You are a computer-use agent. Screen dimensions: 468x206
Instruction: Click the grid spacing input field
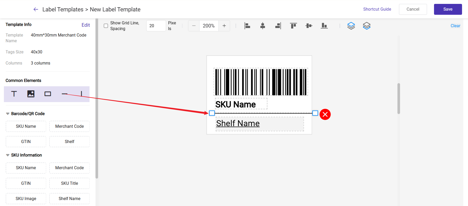156,26
